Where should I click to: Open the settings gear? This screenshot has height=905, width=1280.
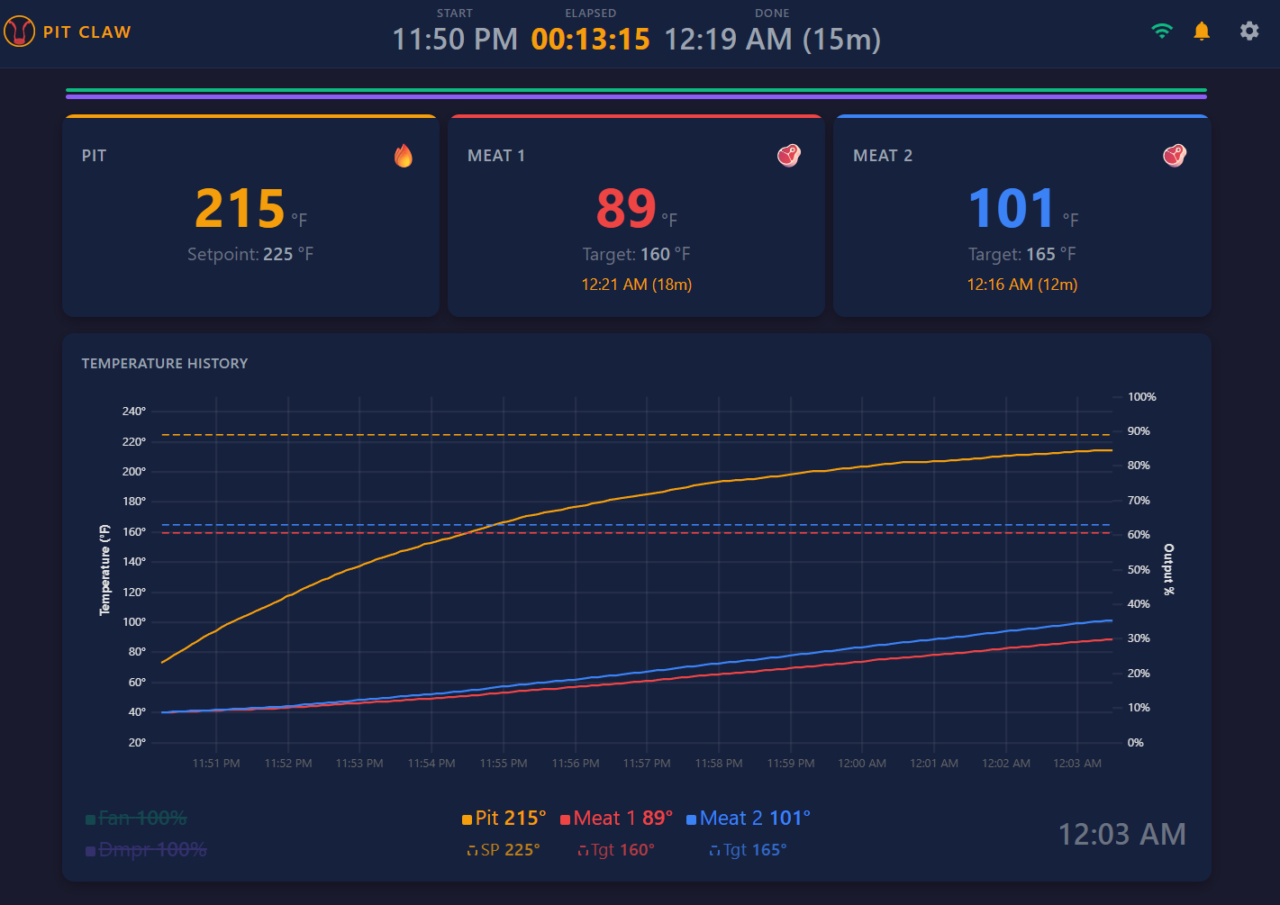click(1249, 30)
